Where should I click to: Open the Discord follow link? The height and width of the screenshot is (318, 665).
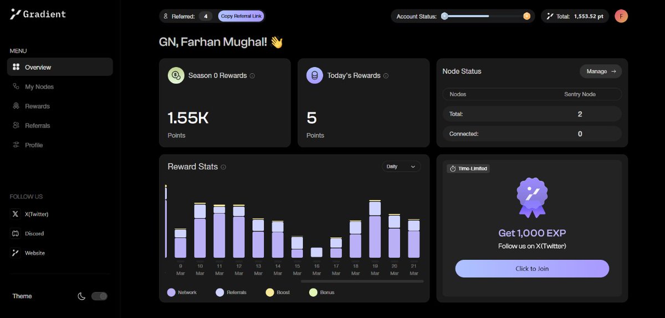34,233
